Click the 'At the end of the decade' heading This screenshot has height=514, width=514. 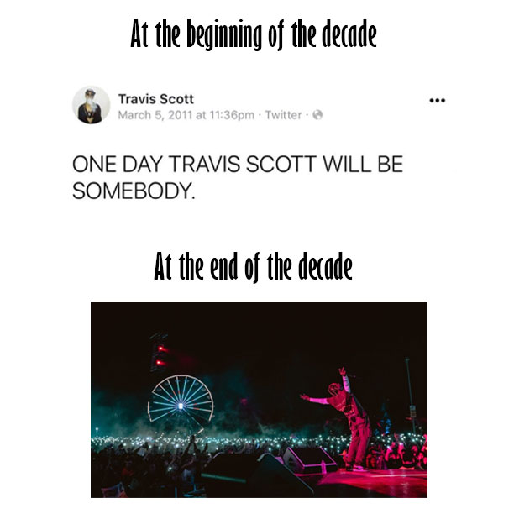(x=253, y=266)
